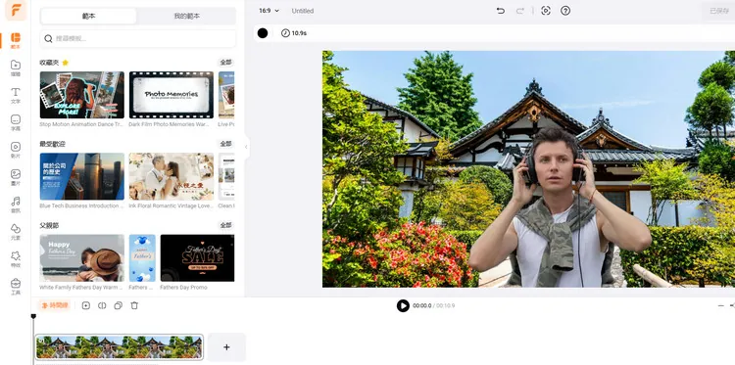Viewport: 735px width, 365px height.
Task: Click the duplicate clip icon
Action: click(119, 305)
